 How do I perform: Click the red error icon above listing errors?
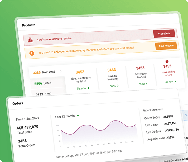click(167, 61)
